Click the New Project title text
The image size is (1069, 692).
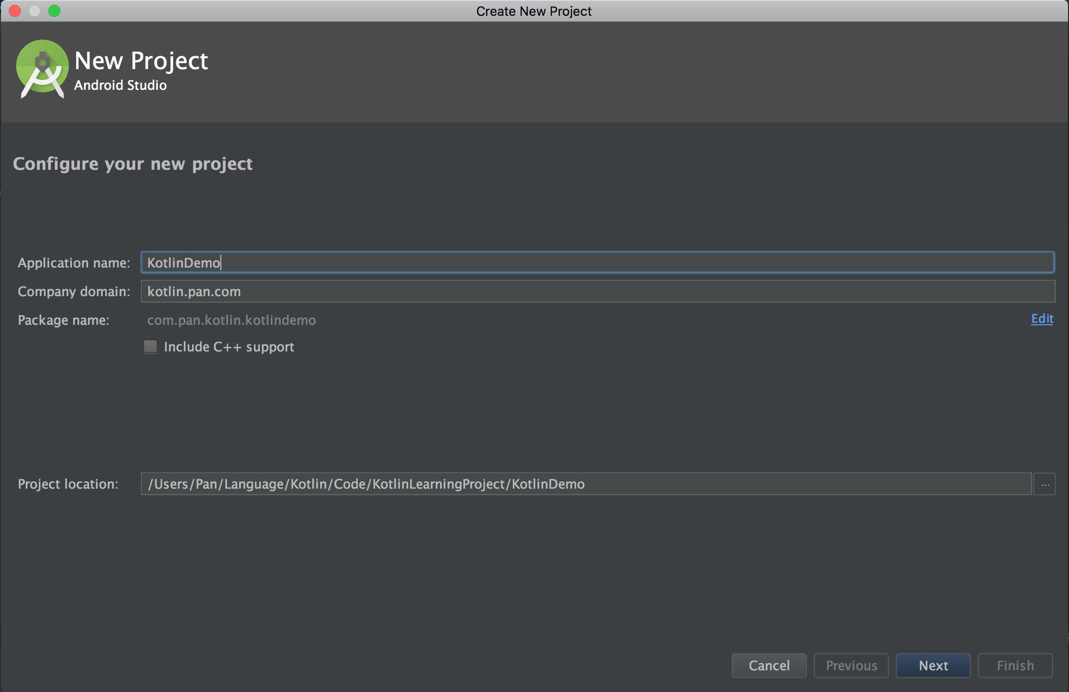141,61
